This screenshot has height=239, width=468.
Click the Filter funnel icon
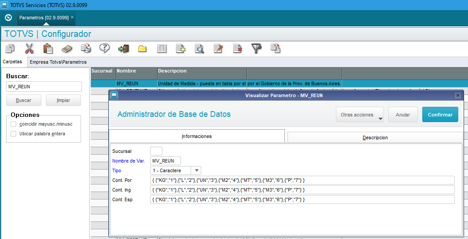(256, 49)
